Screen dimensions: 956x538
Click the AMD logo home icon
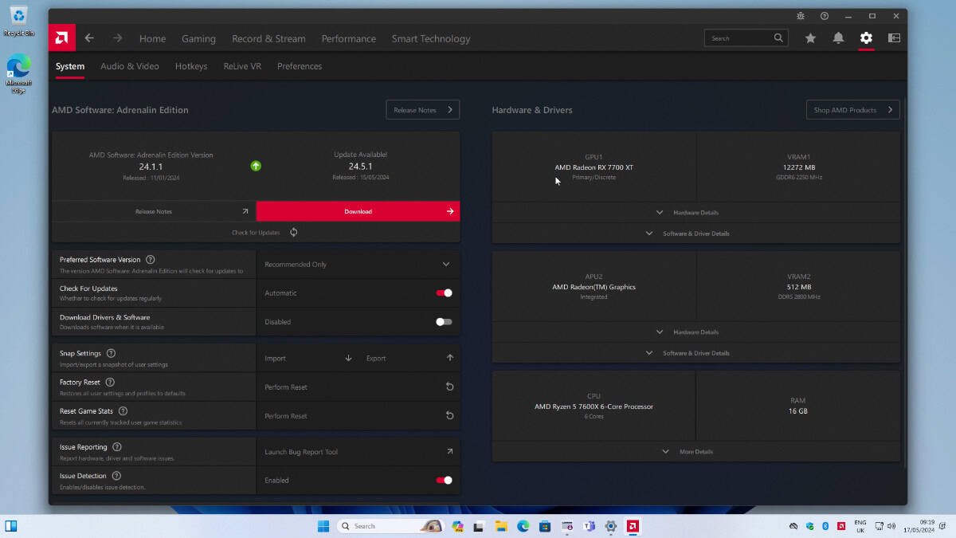[x=62, y=37]
